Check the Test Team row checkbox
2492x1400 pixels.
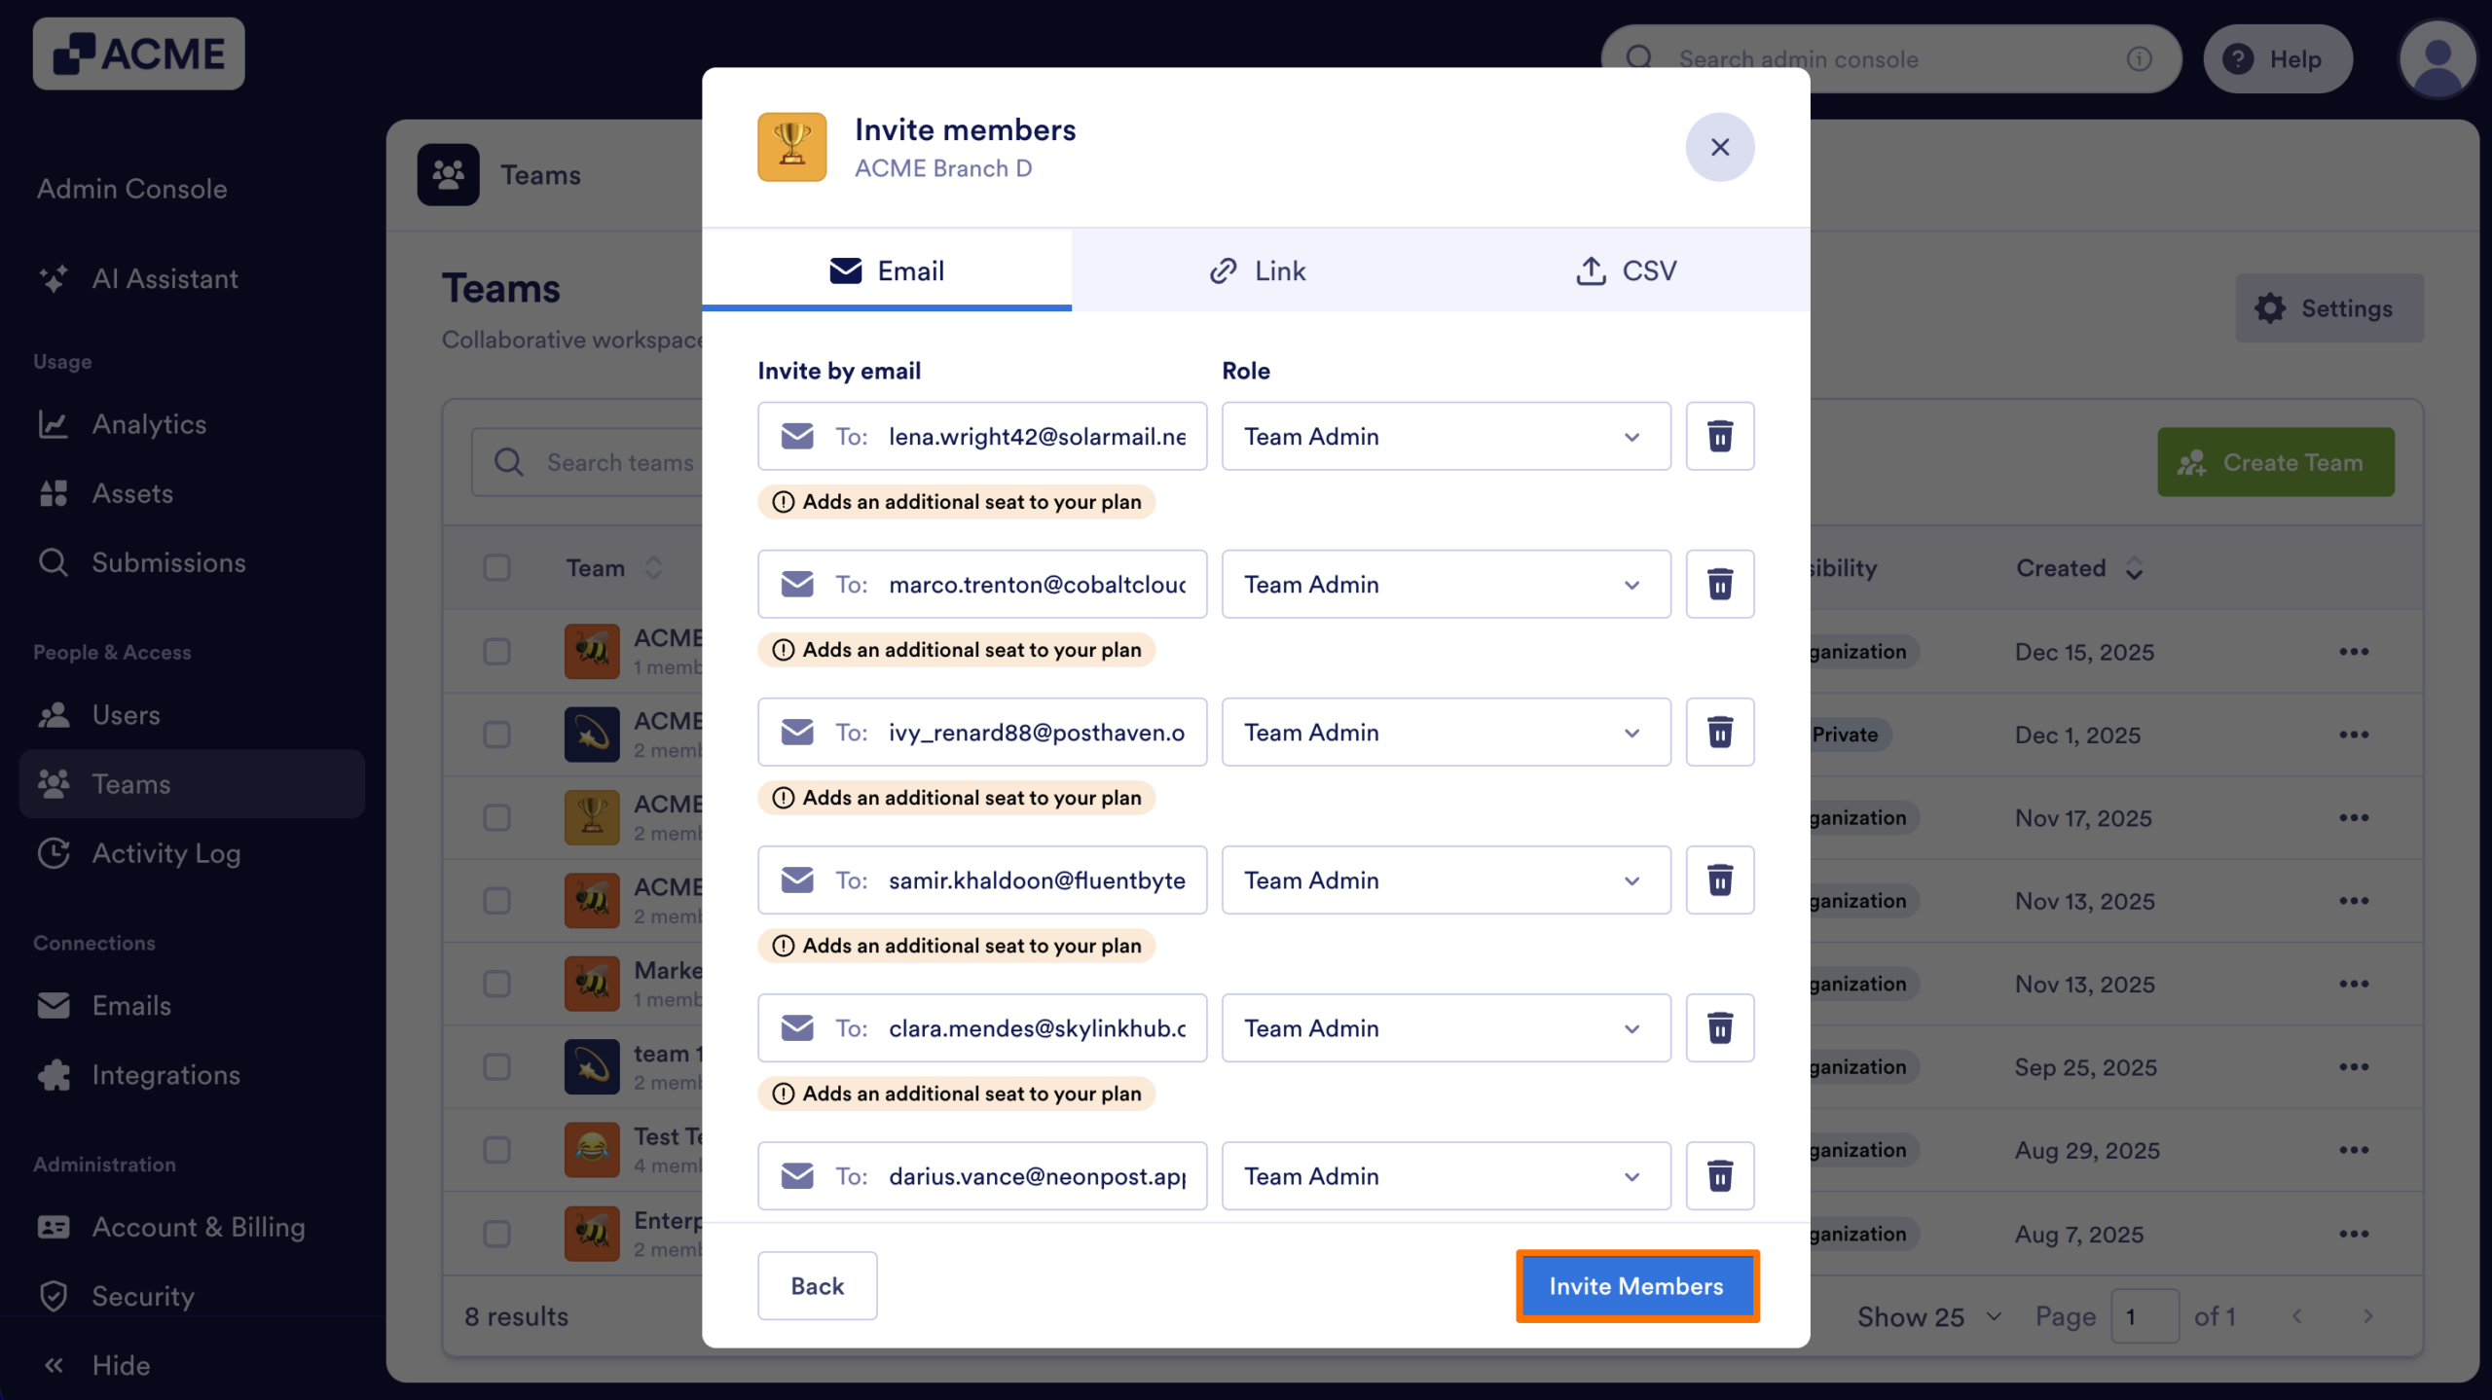click(497, 1149)
